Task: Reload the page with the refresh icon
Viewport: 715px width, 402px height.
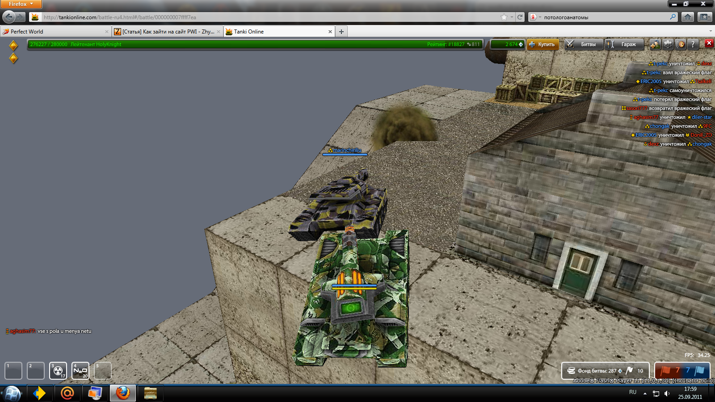Action: [x=520, y=17]
